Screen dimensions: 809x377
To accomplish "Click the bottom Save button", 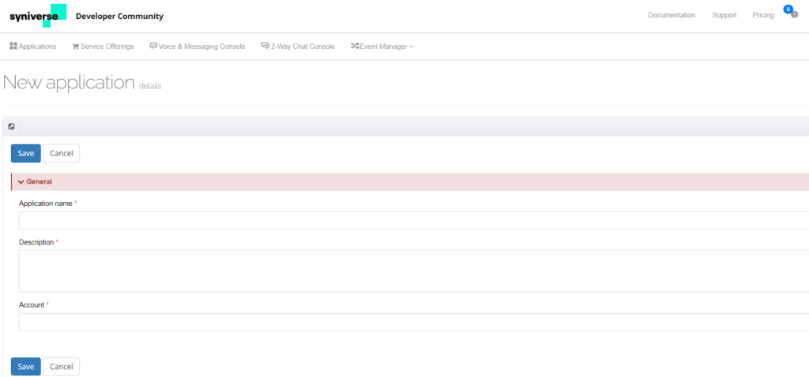I will [x=26, y=367].
